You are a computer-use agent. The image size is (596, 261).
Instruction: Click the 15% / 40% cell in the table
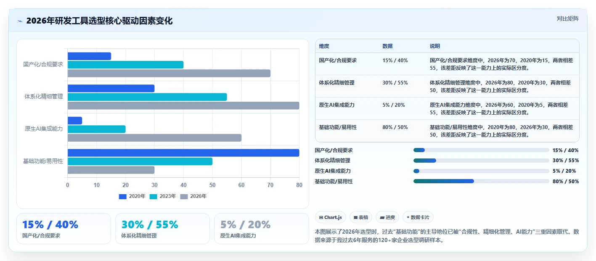[x=395, y=60]
